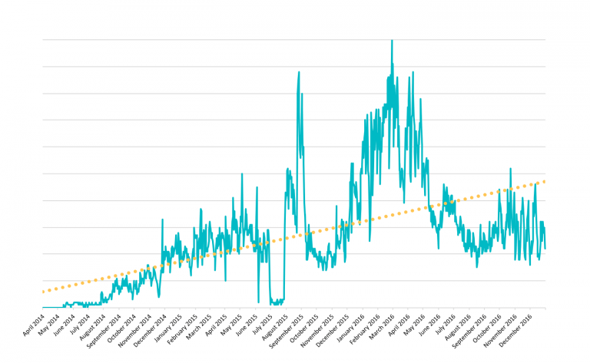The image size is (590, 363).
Task: Click the tall teal spike near August 2015
Action: 298,73
